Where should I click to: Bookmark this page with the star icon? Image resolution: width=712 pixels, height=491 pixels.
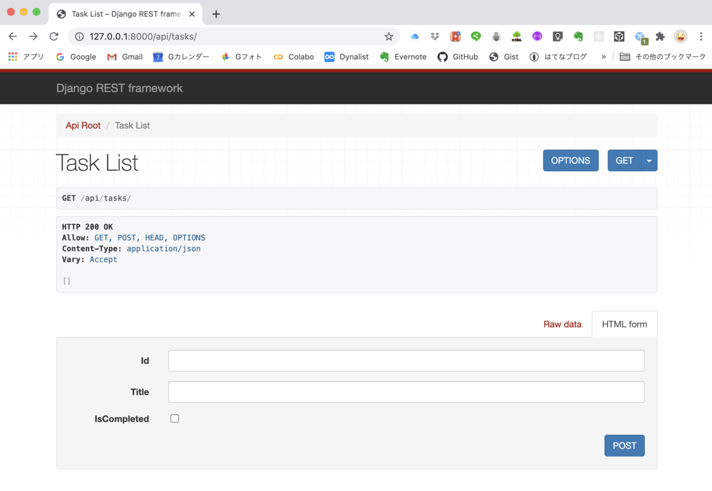coord(389,36)
